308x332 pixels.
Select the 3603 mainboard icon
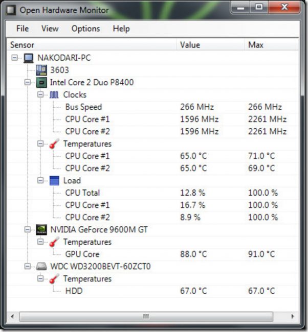[41, 70]
